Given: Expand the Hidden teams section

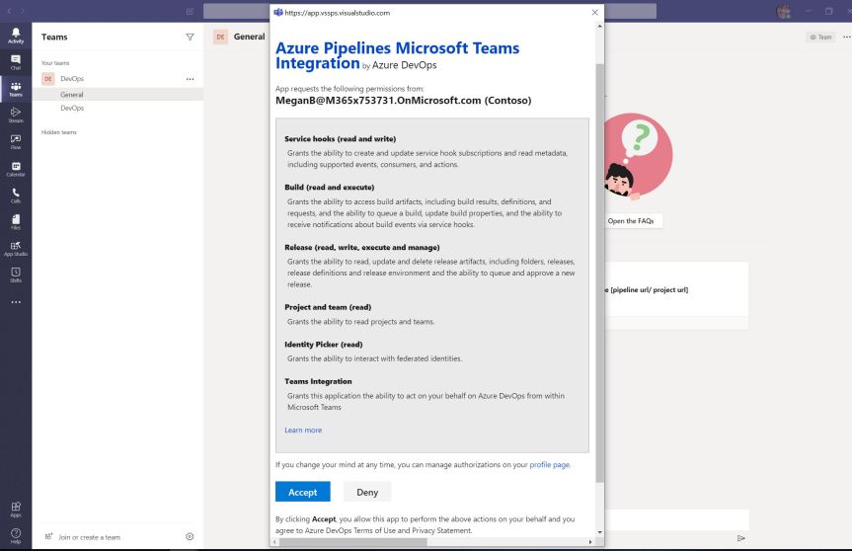Looking at the screenshot, I should (58, 131).
